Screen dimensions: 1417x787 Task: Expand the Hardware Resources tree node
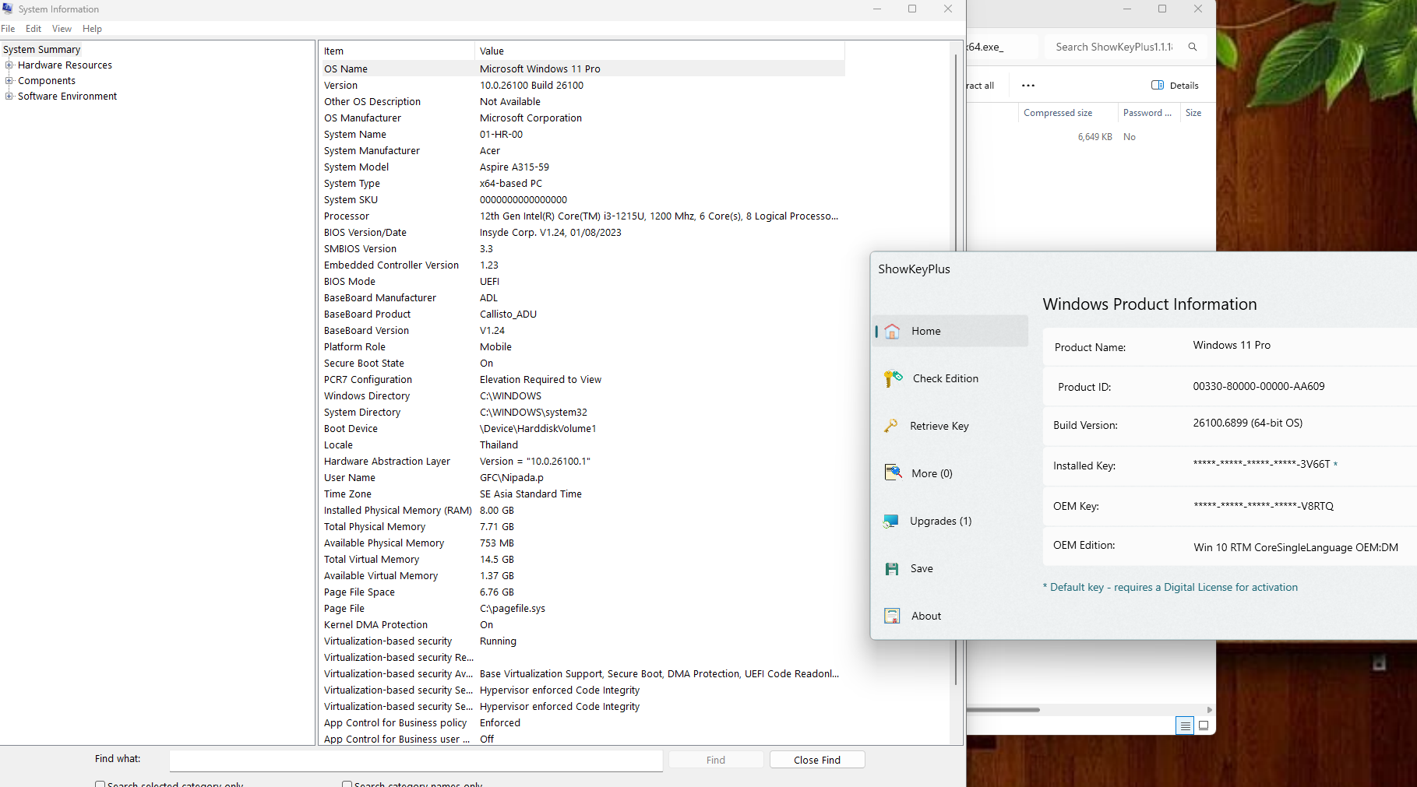(9, 65)
